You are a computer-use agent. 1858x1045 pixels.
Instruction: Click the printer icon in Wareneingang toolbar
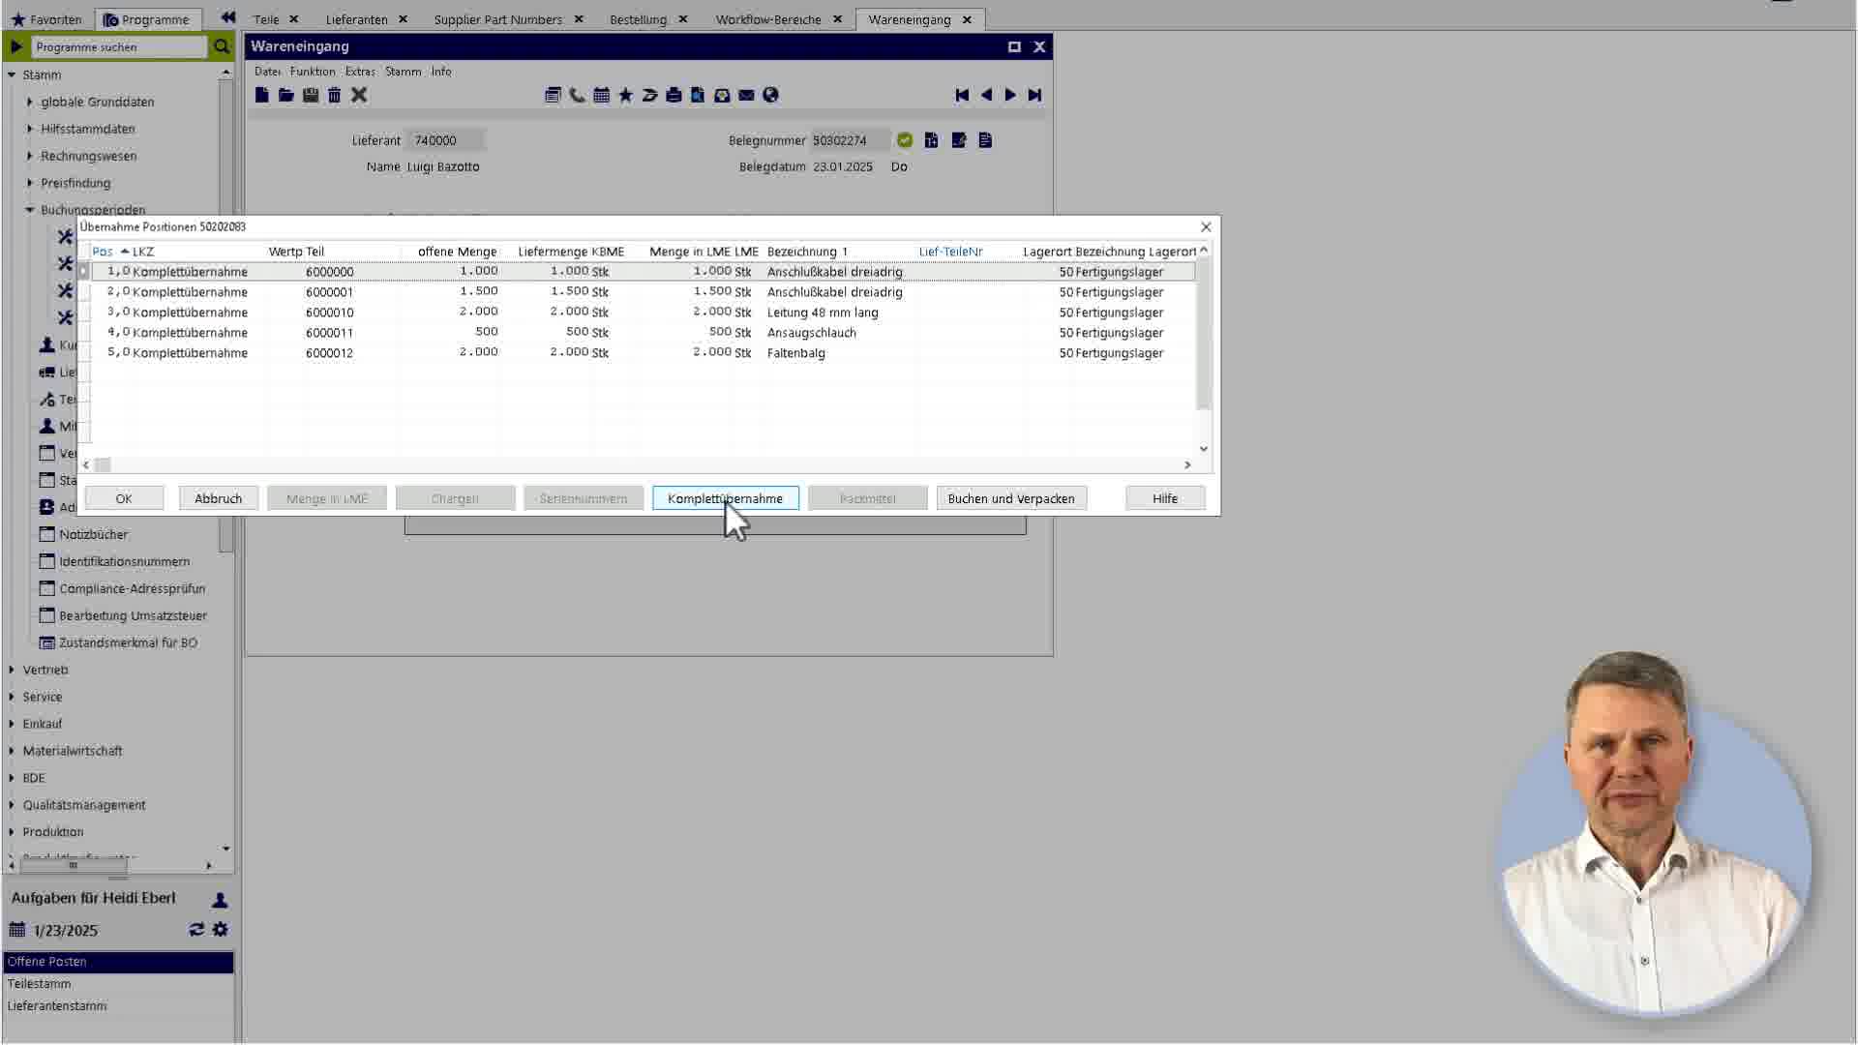674,95
